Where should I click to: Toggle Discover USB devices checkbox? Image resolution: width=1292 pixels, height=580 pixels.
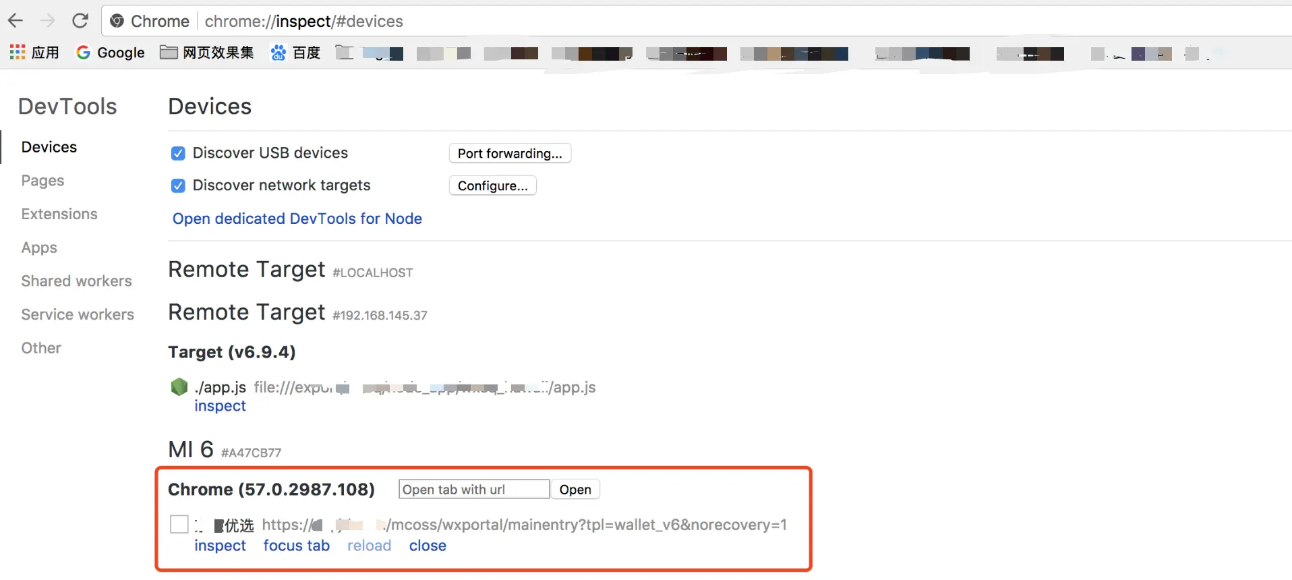178,154
